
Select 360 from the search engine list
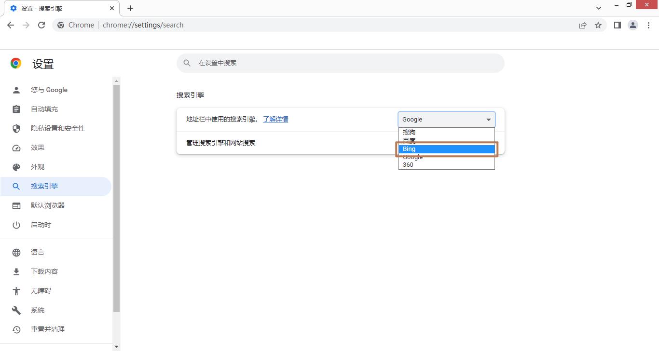(446, 165)
